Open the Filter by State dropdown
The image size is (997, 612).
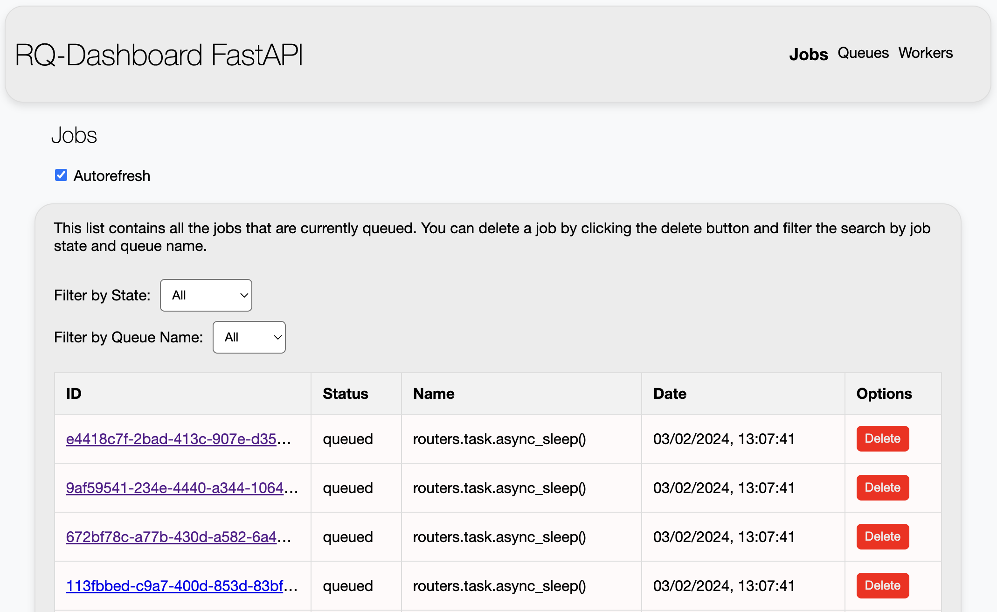[x=206, y=295]
